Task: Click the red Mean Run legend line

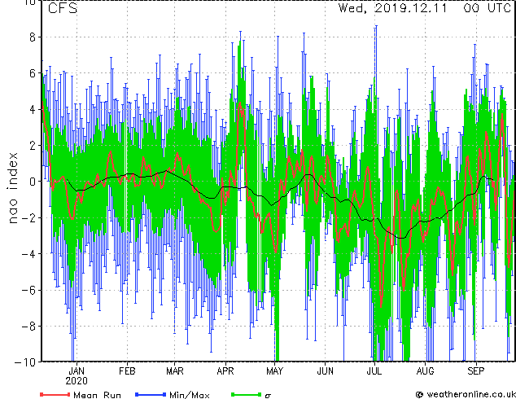Action: pyautogui.click(x=55, y=394)
